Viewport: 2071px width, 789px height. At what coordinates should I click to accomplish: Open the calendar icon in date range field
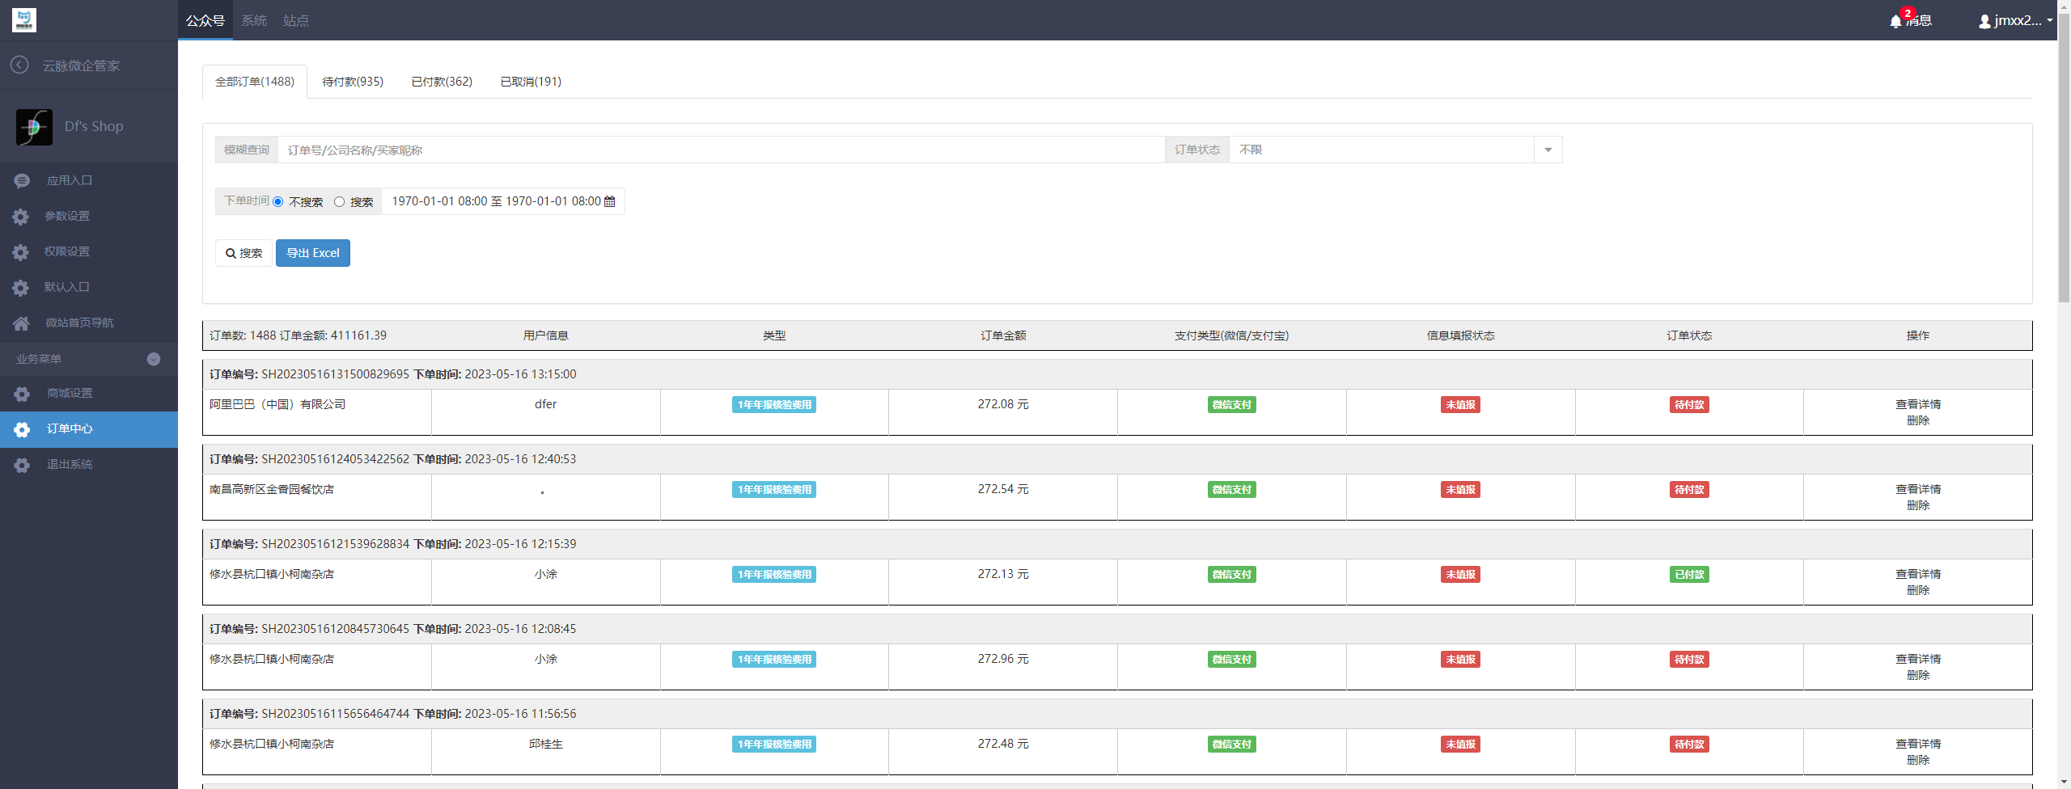click(x=610, y=201)
